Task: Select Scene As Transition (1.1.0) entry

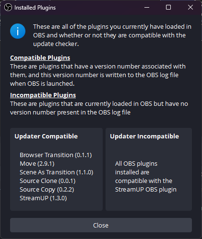Action: tap(56, 172)
